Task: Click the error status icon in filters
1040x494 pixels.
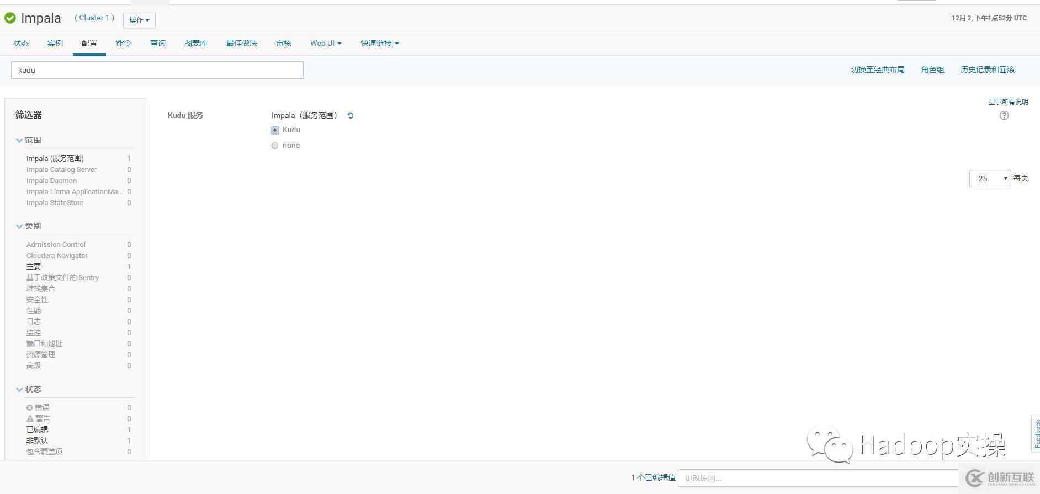Action: (x=30, y=407)
